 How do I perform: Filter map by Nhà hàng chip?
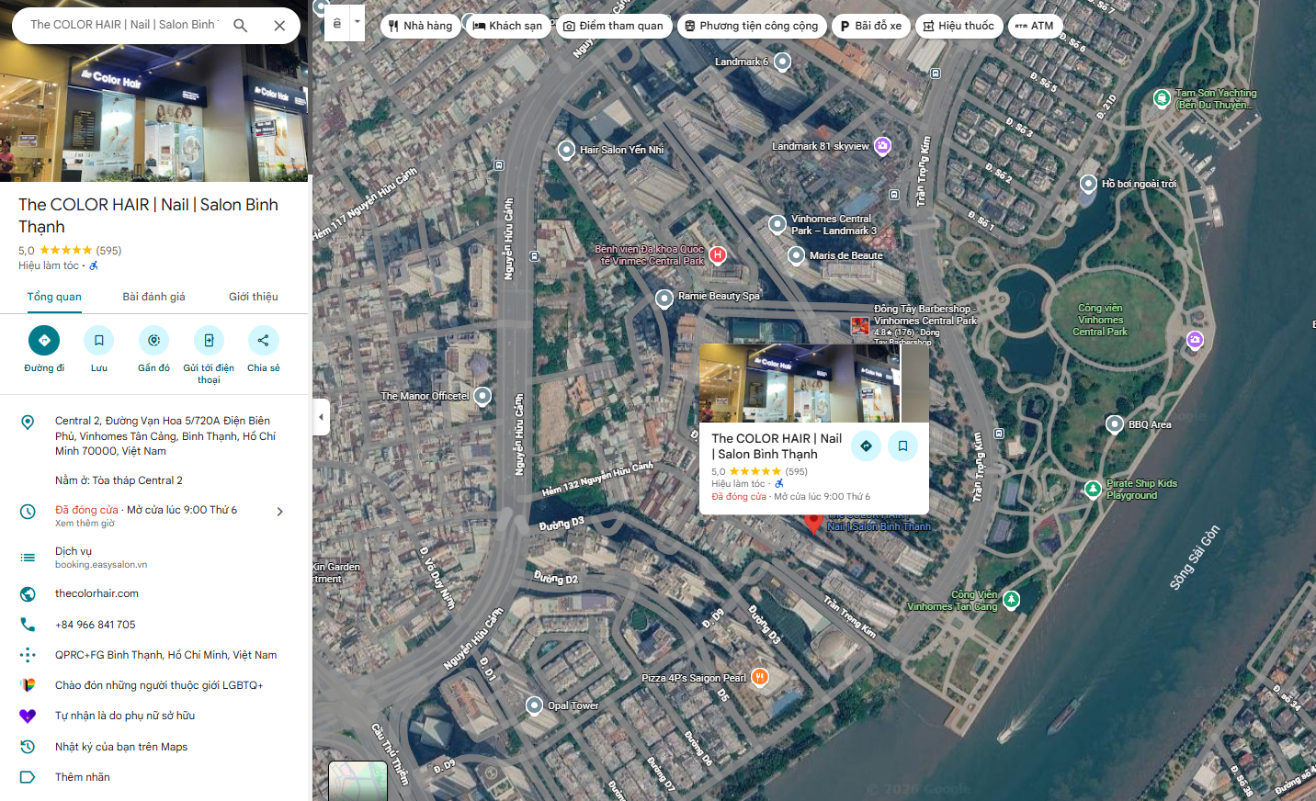421,26
